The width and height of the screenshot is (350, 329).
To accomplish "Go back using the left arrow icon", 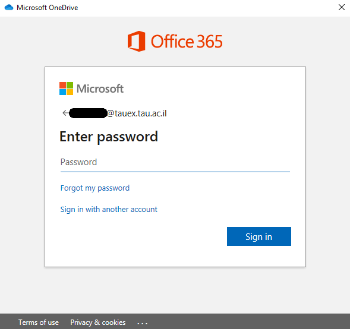I will pos(65,113).
